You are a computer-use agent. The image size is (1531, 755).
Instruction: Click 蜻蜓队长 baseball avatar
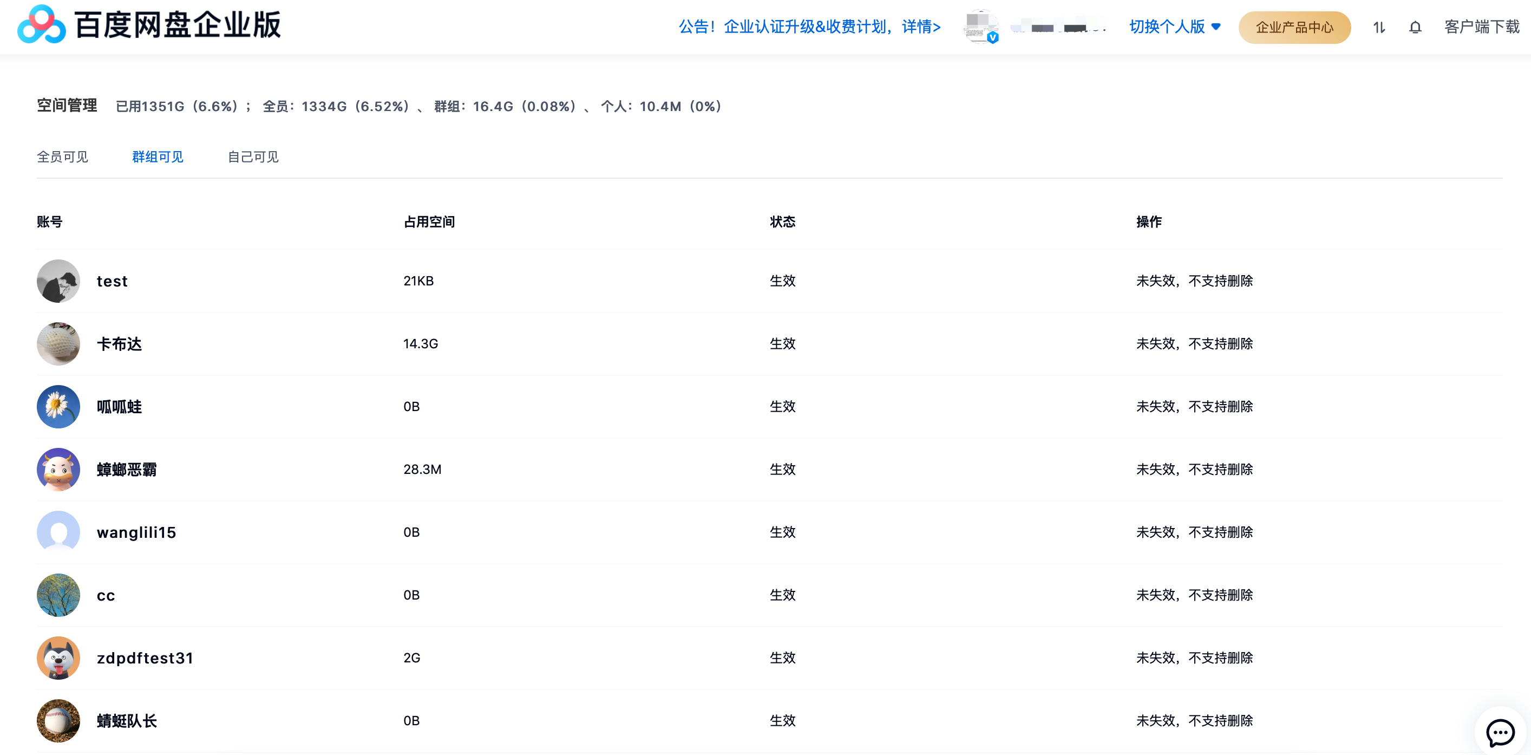click(58, 720)
